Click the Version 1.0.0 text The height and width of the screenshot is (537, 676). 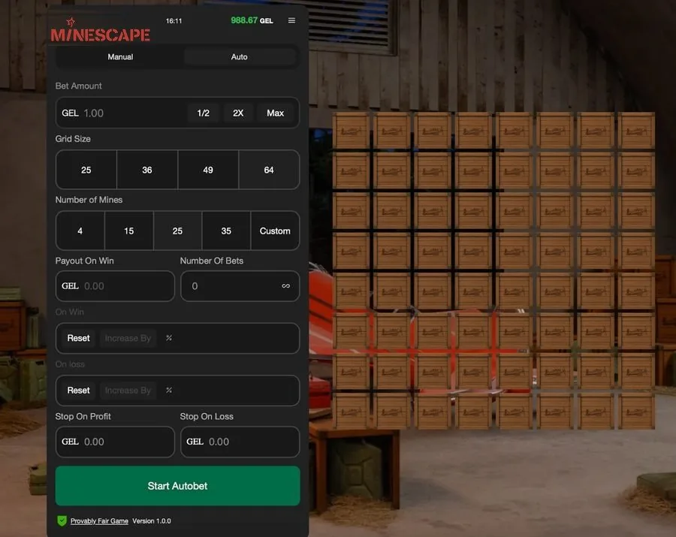click(x=151, y=521)
